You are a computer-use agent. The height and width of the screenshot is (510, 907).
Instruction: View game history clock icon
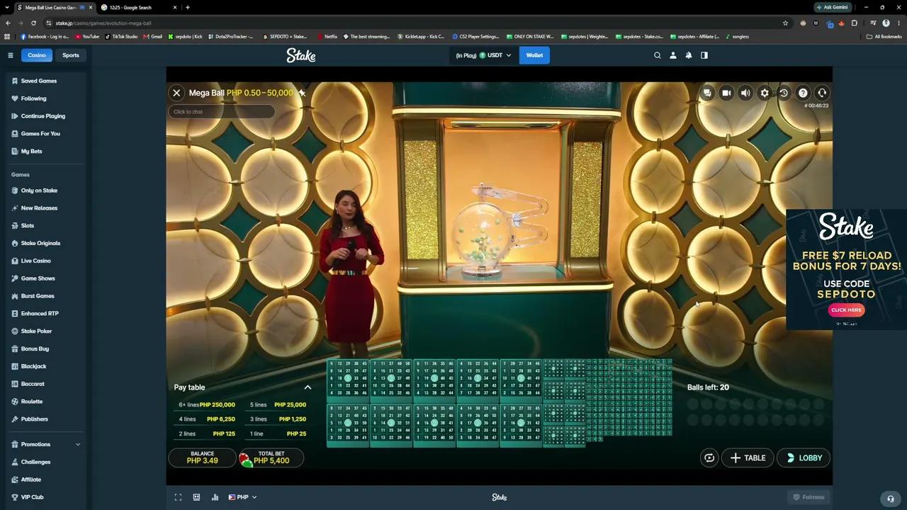coord(784,93)
